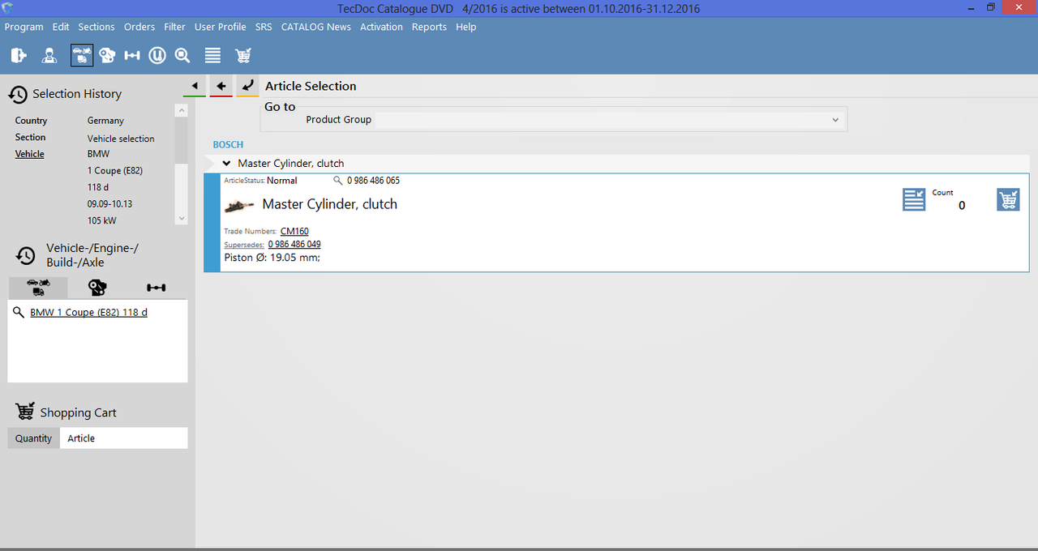
Task: Open the Program menu
Action: tap(24, 27)
